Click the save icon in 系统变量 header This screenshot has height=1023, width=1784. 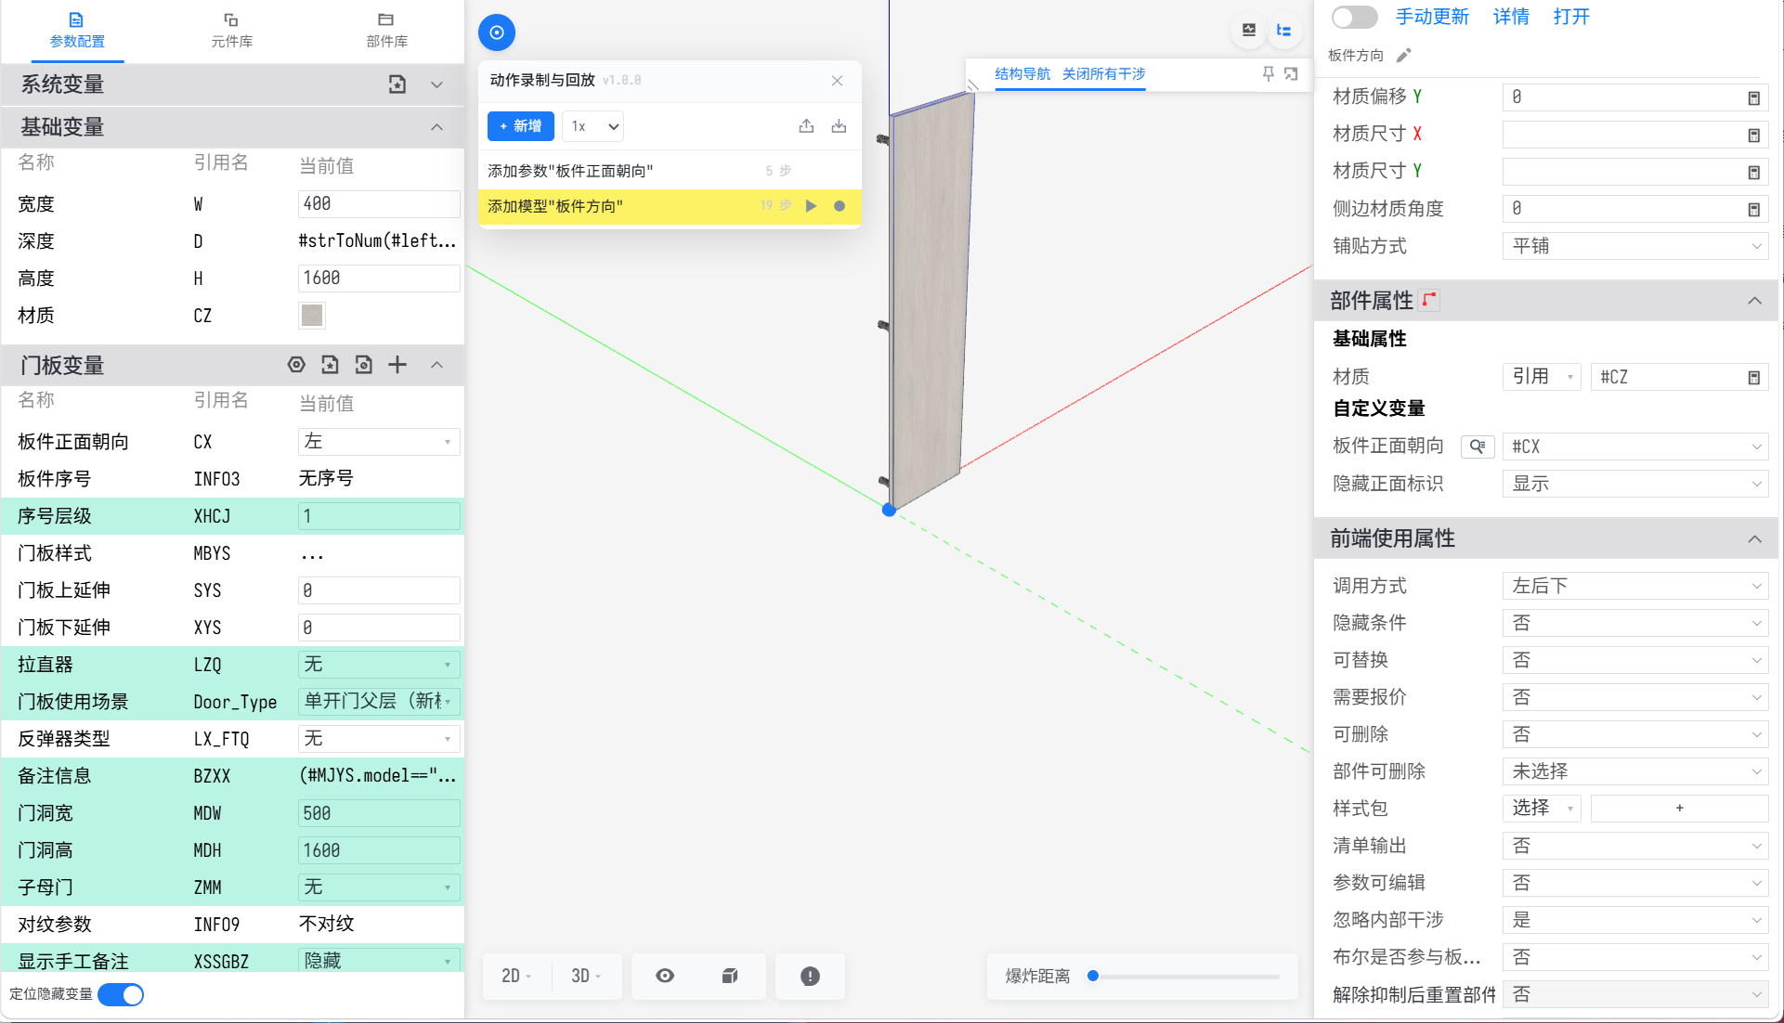[x=397, y=84]
